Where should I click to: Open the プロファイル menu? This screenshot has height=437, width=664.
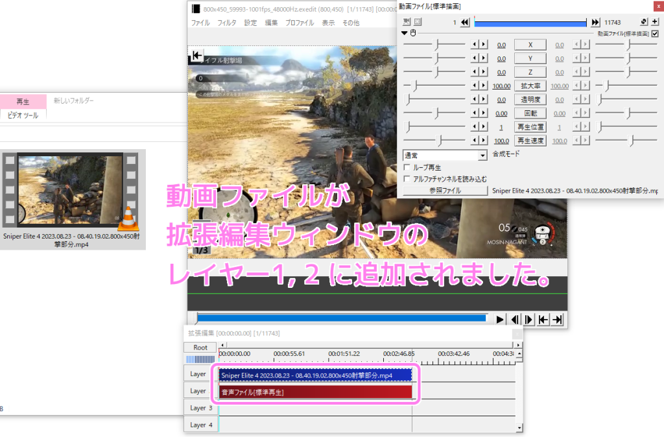(300, 23)
